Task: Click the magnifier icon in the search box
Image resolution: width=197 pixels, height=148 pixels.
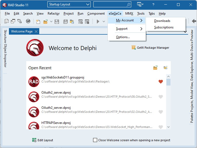Action: (x=128, y=5)
